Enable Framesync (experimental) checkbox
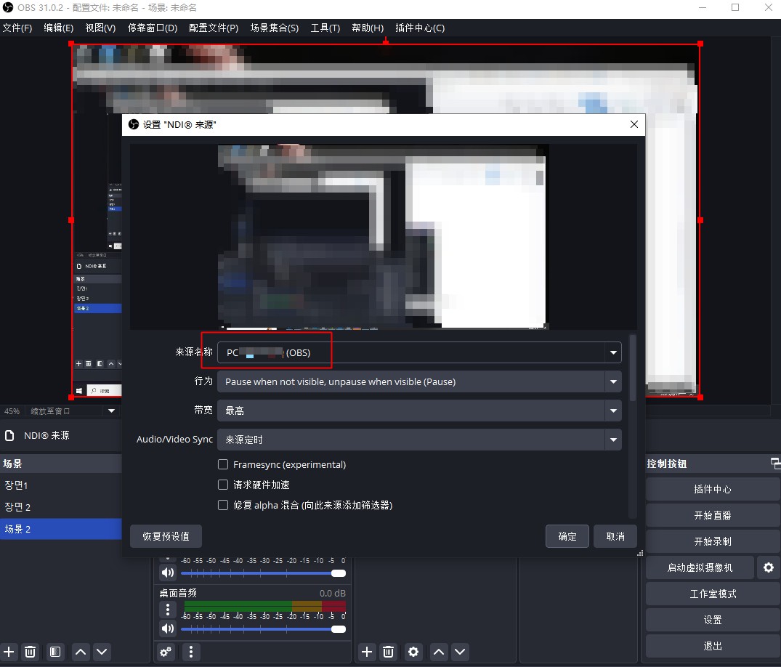This screenshot has height=667, width=781. (x=223, y=464)
